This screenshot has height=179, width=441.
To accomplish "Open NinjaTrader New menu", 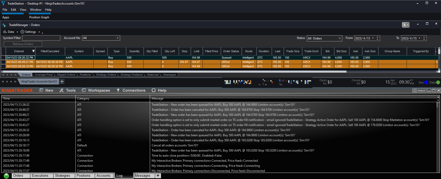I will point(46,90).
